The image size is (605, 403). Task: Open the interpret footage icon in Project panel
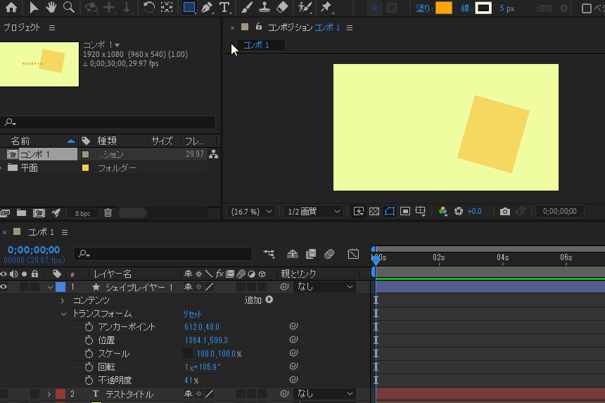pos(5,213)
